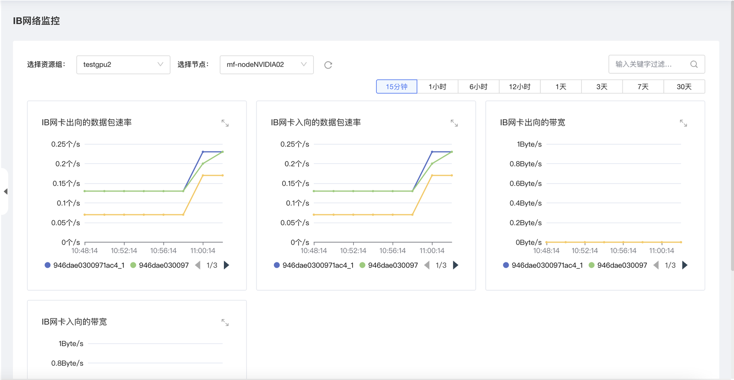Image resolution: width=734 pixels, height=380 pixels.
Task: Select the 12小时 time range button
Action: [519, 87]
